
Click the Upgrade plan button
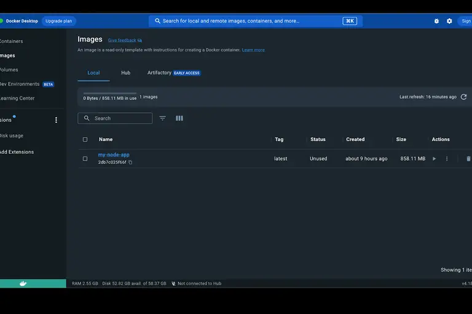59,21
